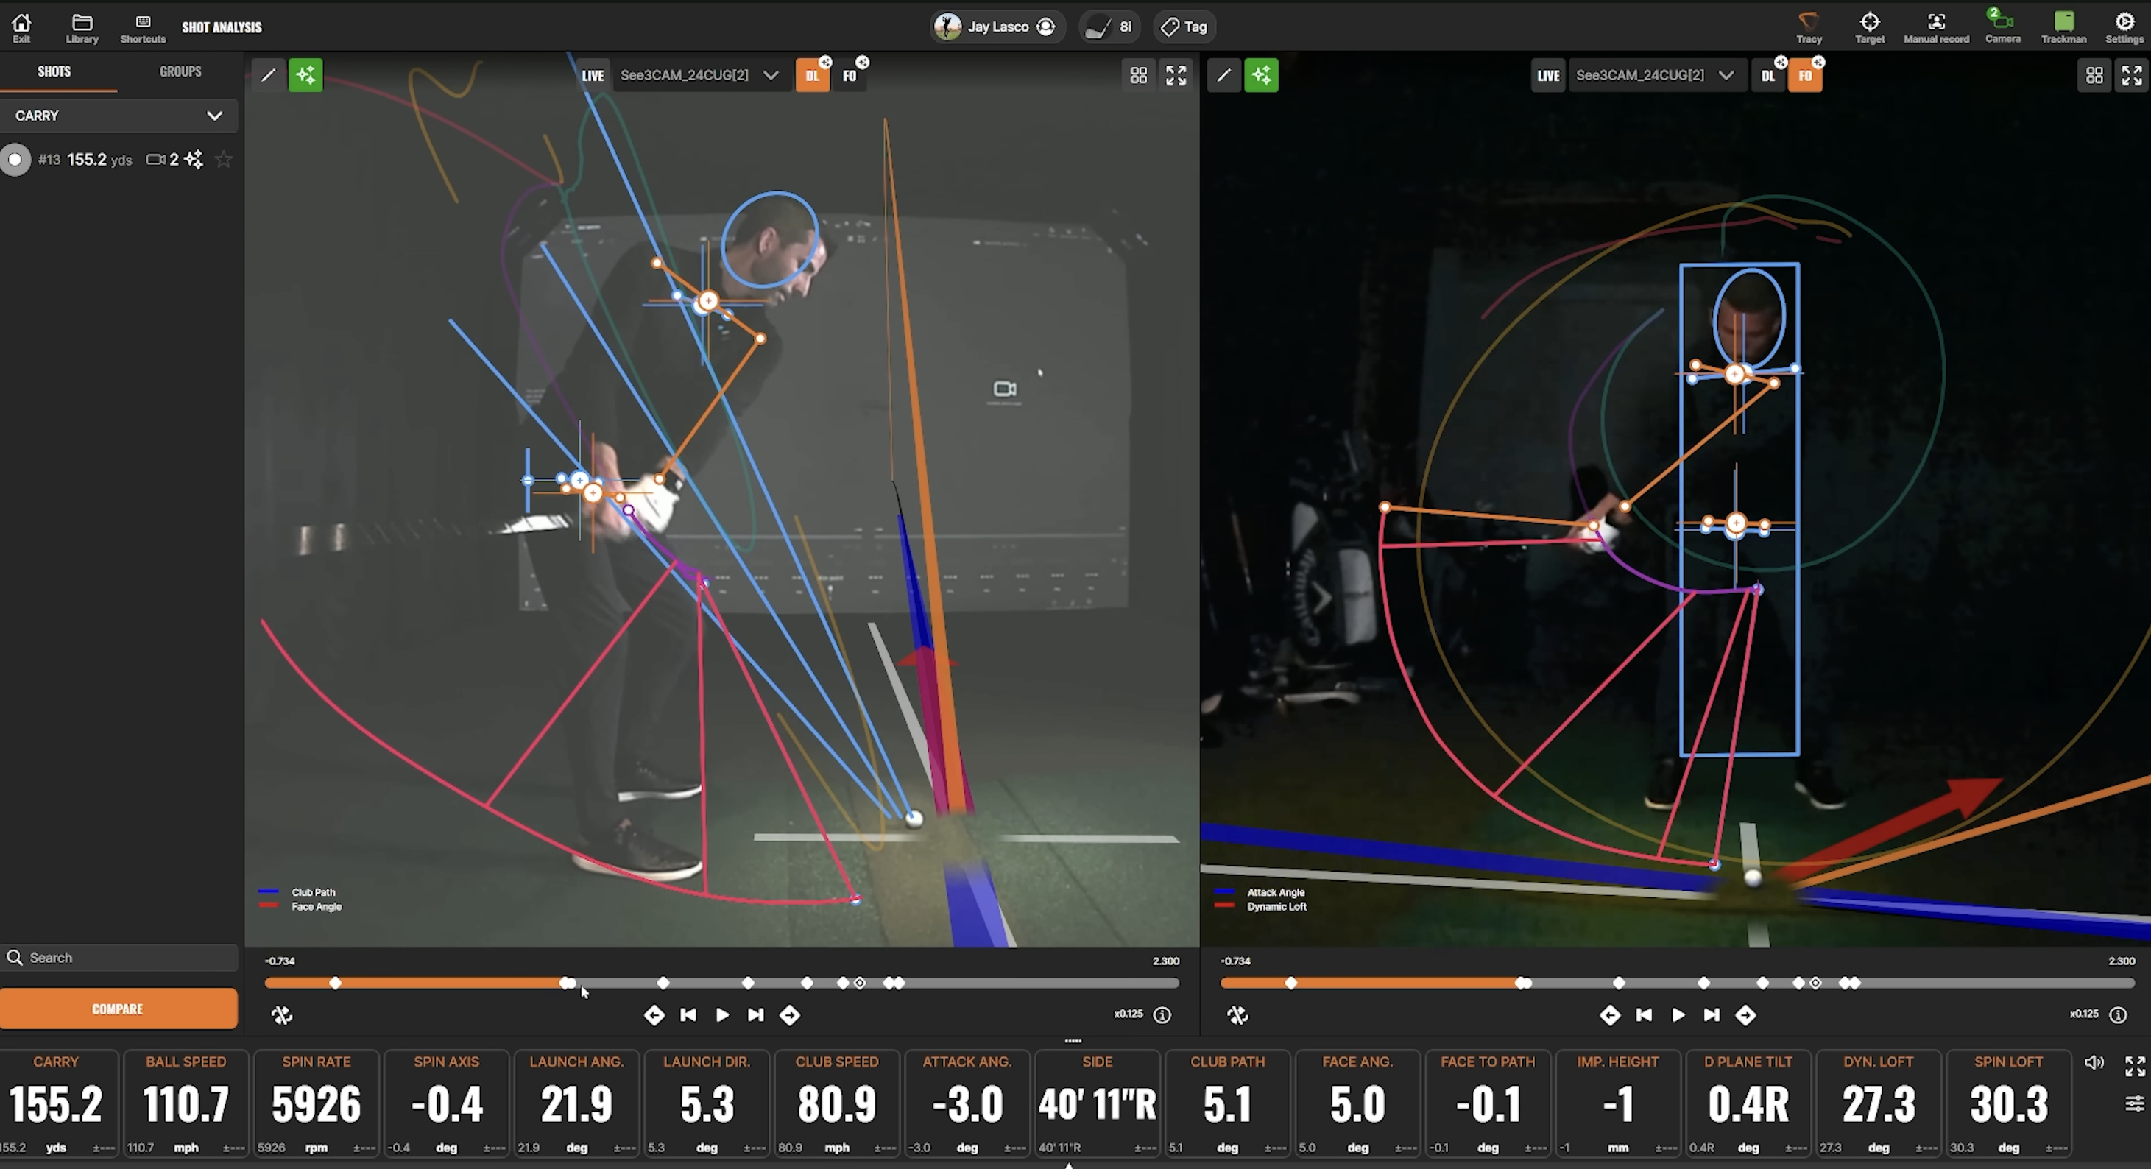Select the draw line tool in right video
2151x1169 pixels.
[1223, 75]
